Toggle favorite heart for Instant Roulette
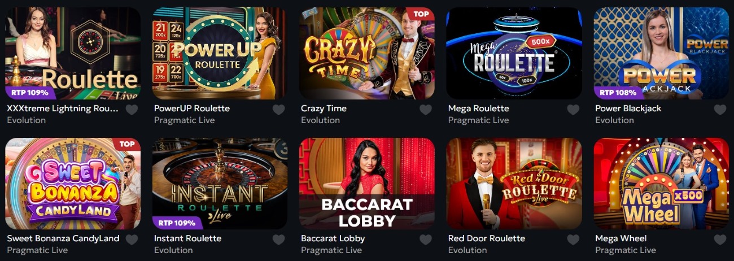The height and width of the screenshot is (261, 734). pos(278,240)
